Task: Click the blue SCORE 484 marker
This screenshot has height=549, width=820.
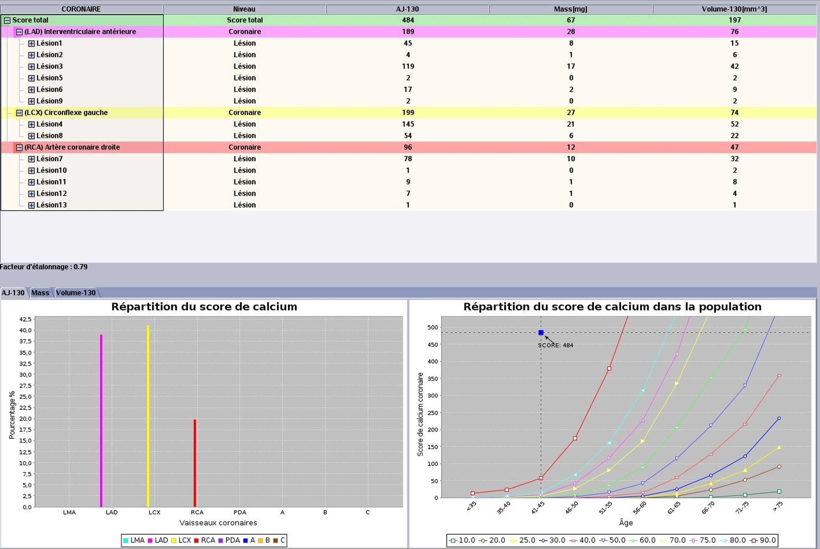Action: pyautogui.click(x=541, y=332)
